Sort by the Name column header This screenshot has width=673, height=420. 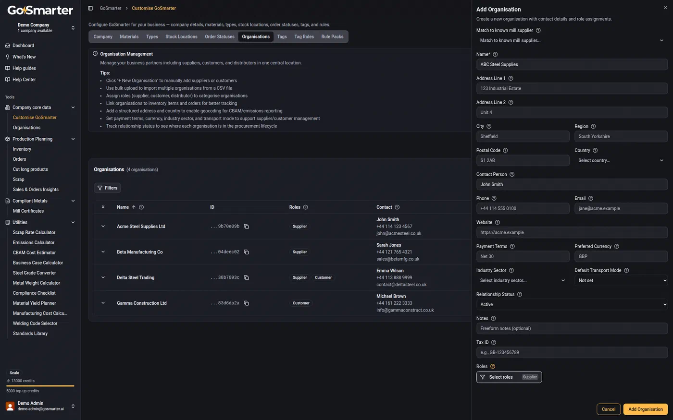click(x=126, y=207)
